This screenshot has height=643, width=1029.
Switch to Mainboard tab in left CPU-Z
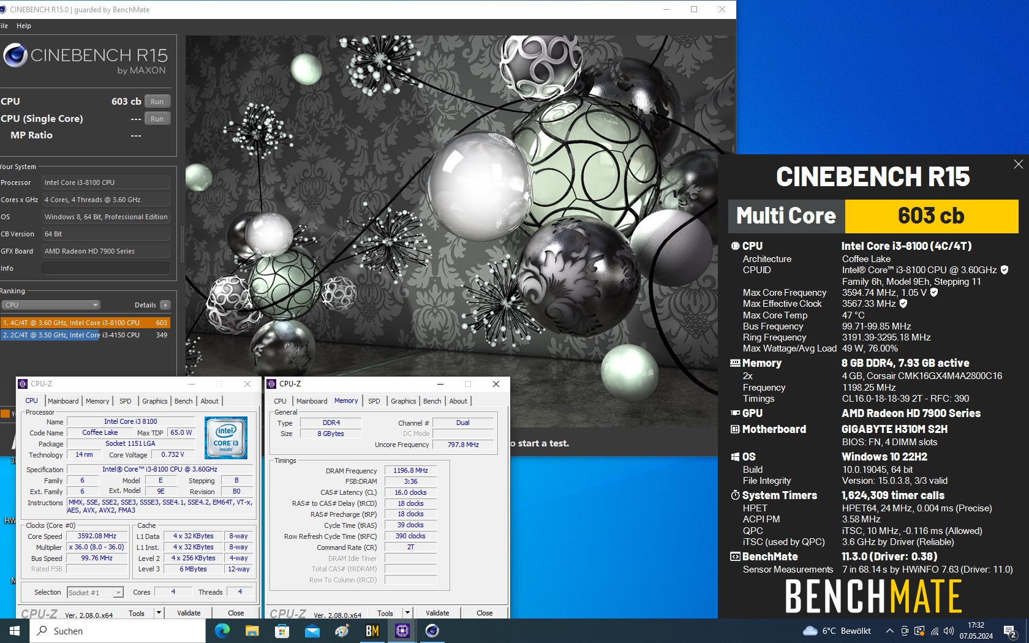click(x=63, y=401)
